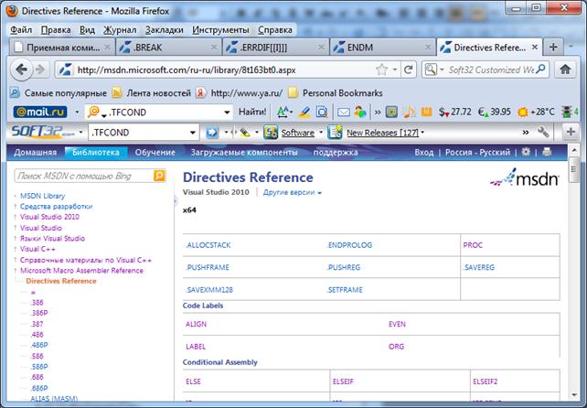Open the tab list dropdown arrow

click(571, 47)
